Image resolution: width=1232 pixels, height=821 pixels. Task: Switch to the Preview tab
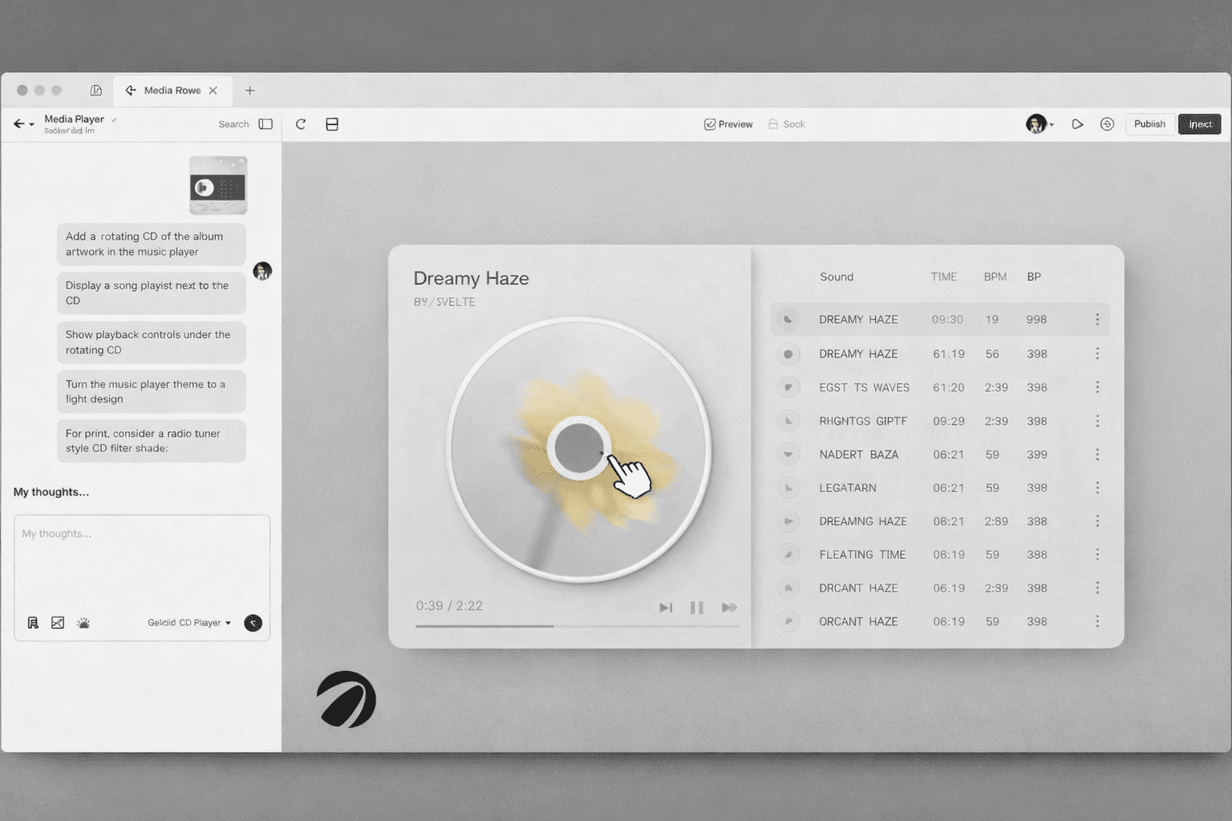tap(728, 124)
